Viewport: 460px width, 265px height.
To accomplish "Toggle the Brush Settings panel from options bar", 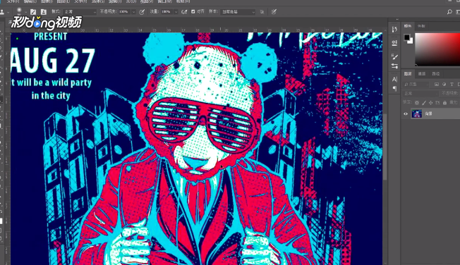I will point(33,12).
